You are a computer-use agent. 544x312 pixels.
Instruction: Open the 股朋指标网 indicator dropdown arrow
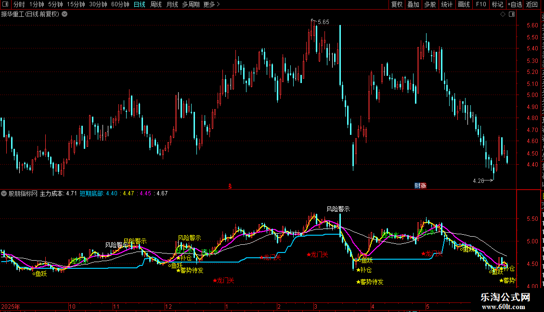(4, 193)
